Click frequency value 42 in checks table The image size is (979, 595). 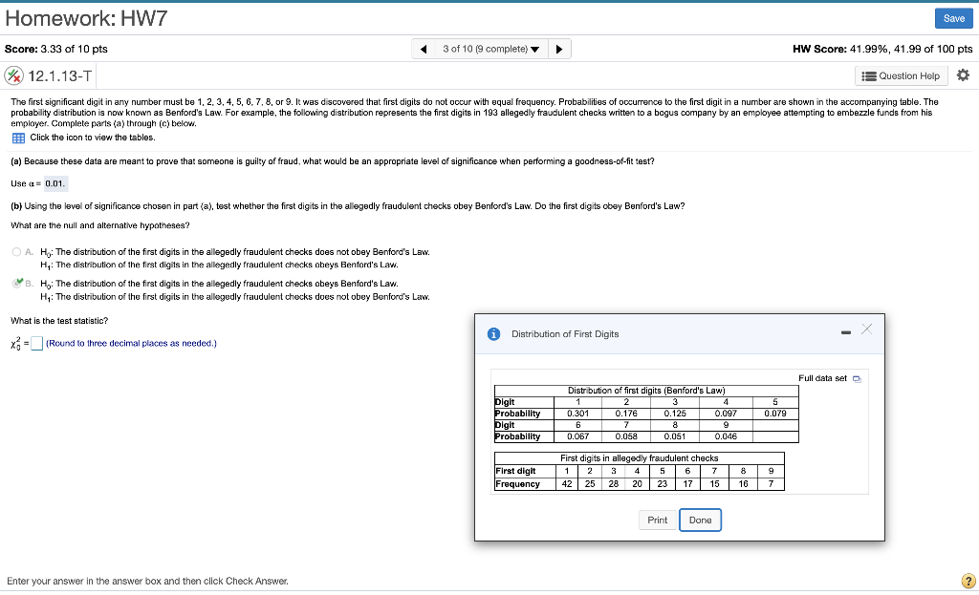(x=567, y=484)
